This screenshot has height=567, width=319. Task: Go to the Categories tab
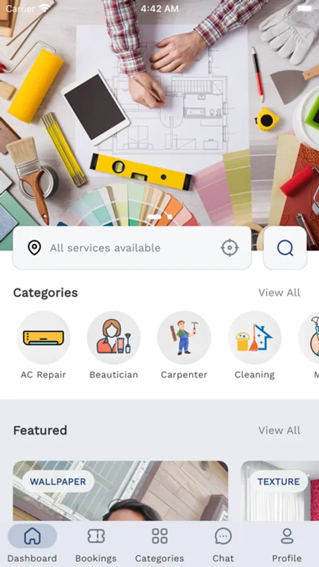[159, 544]
